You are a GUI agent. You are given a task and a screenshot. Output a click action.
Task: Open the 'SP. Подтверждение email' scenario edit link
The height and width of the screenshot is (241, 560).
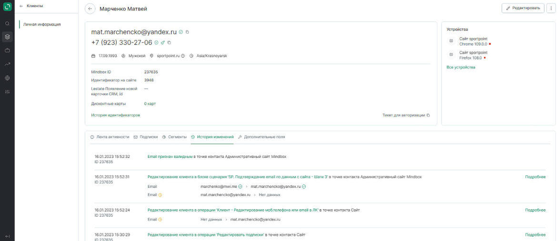[238, 177]
